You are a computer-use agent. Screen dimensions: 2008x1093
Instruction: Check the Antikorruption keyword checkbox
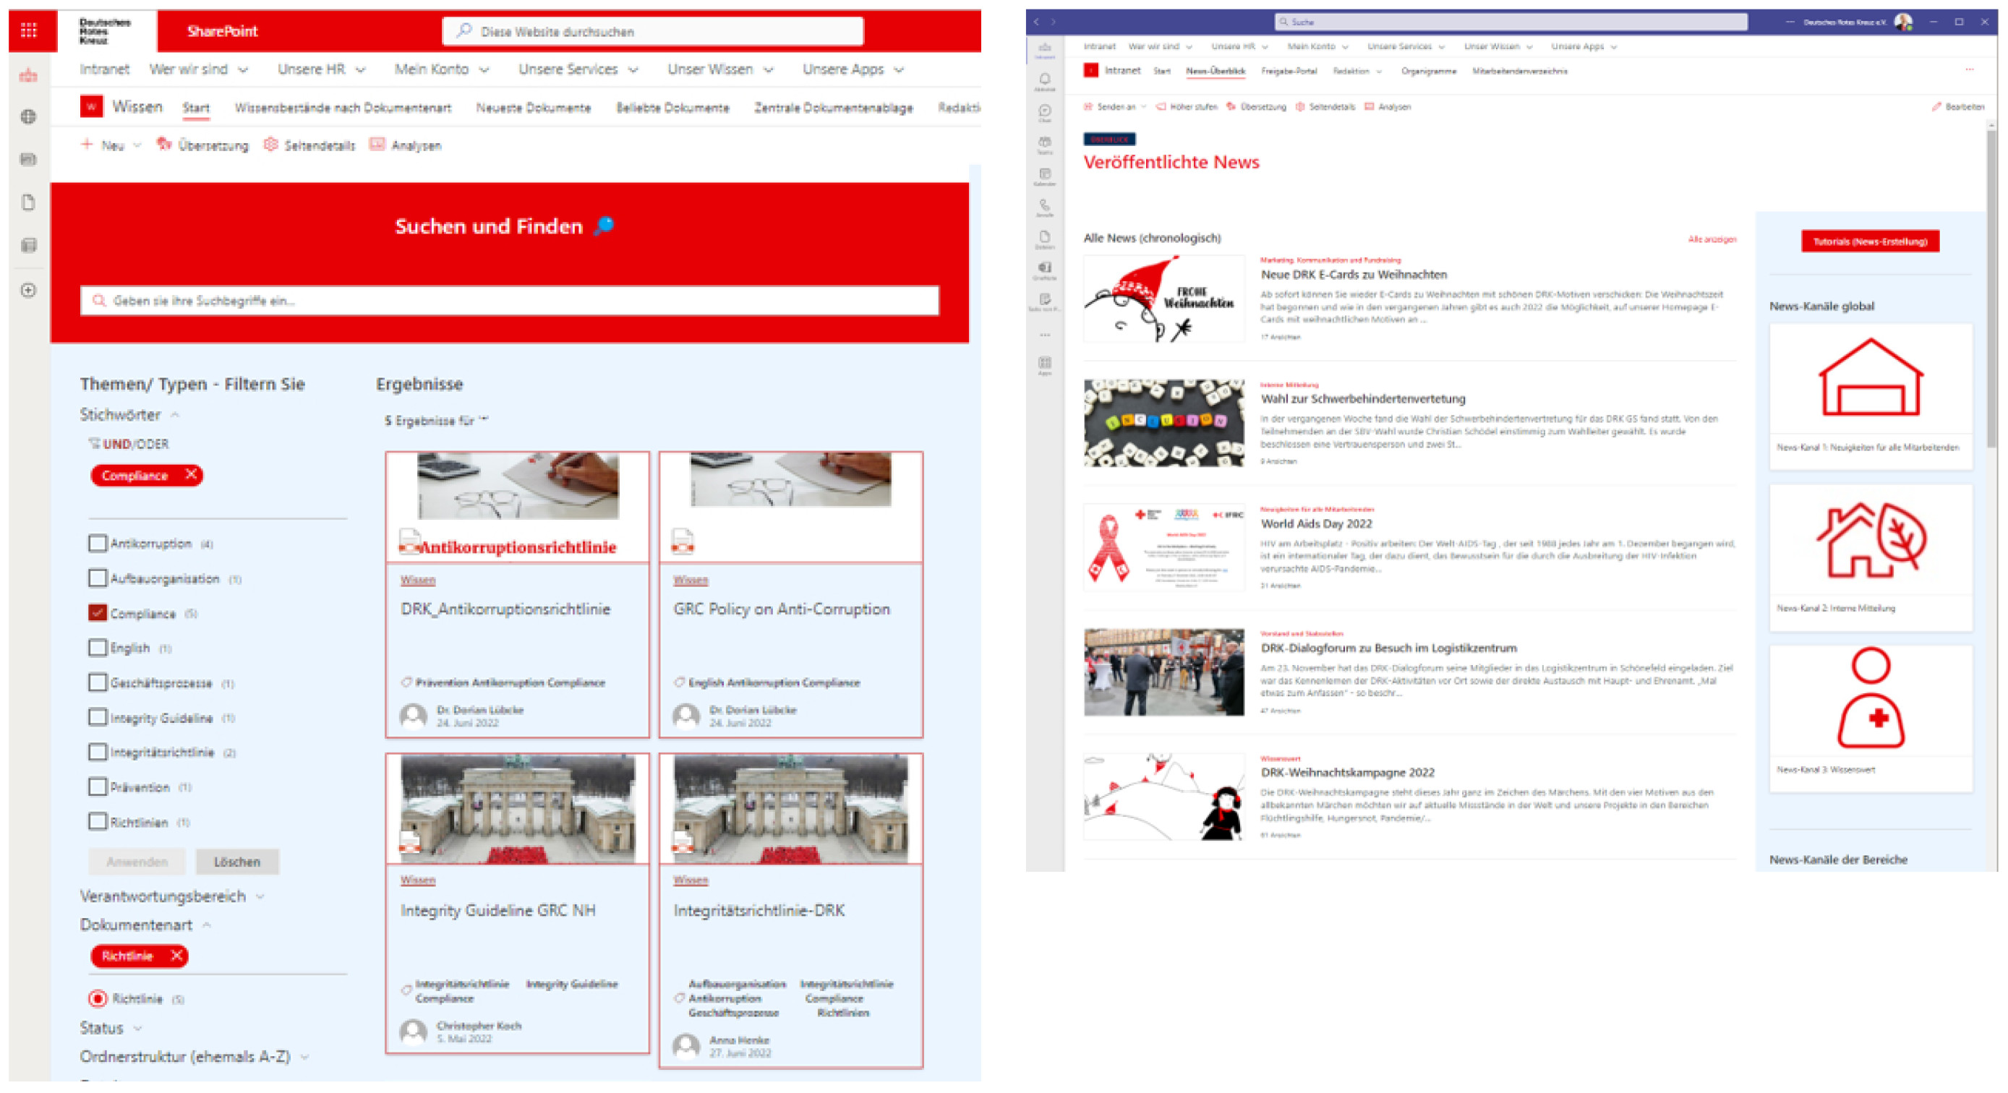point(98,543)
